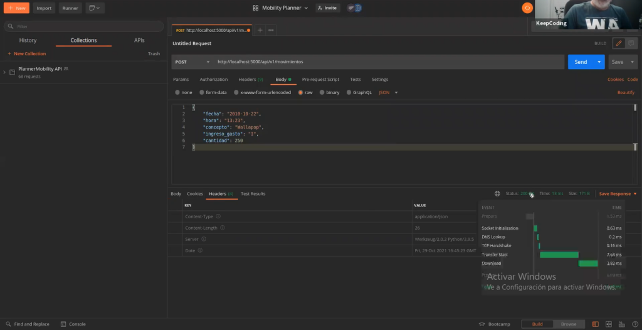This screenshot has height=330, width=642.
Task: Click Content-Type info icon
Action: pos(218,216)
